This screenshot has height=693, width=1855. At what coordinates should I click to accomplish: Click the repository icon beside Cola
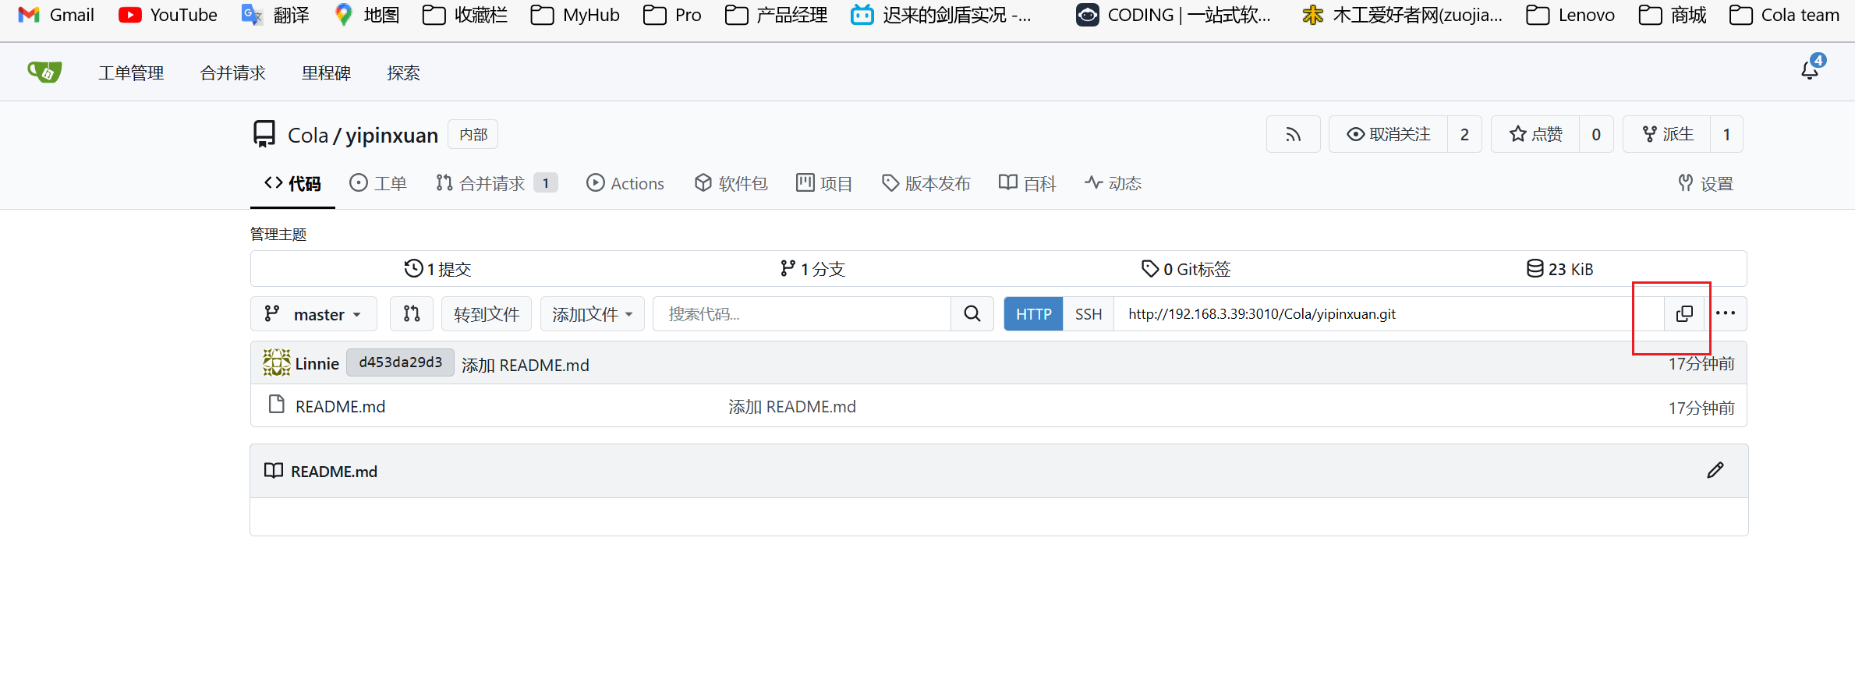[264, 134]
